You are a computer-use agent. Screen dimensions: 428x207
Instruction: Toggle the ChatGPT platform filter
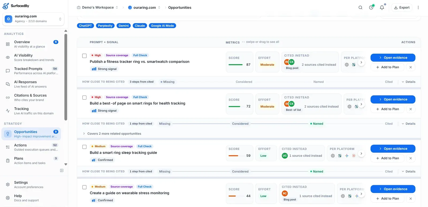coord(85,26)
